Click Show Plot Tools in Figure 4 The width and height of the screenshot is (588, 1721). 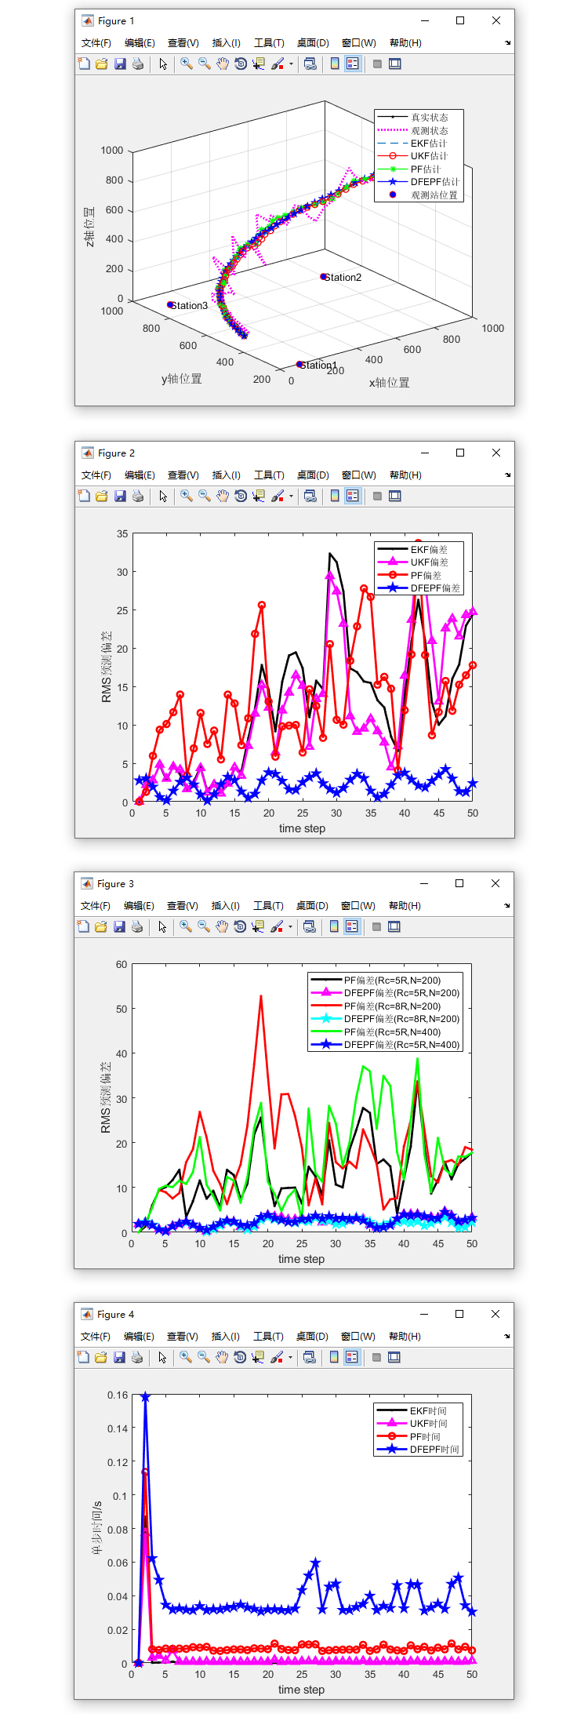394,1357
